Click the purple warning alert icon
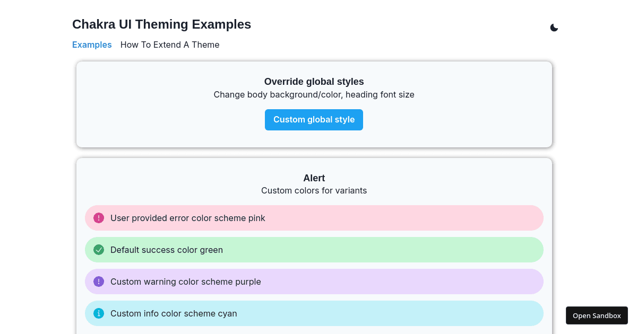Screen dimensions: 637x334 [99, 282]
